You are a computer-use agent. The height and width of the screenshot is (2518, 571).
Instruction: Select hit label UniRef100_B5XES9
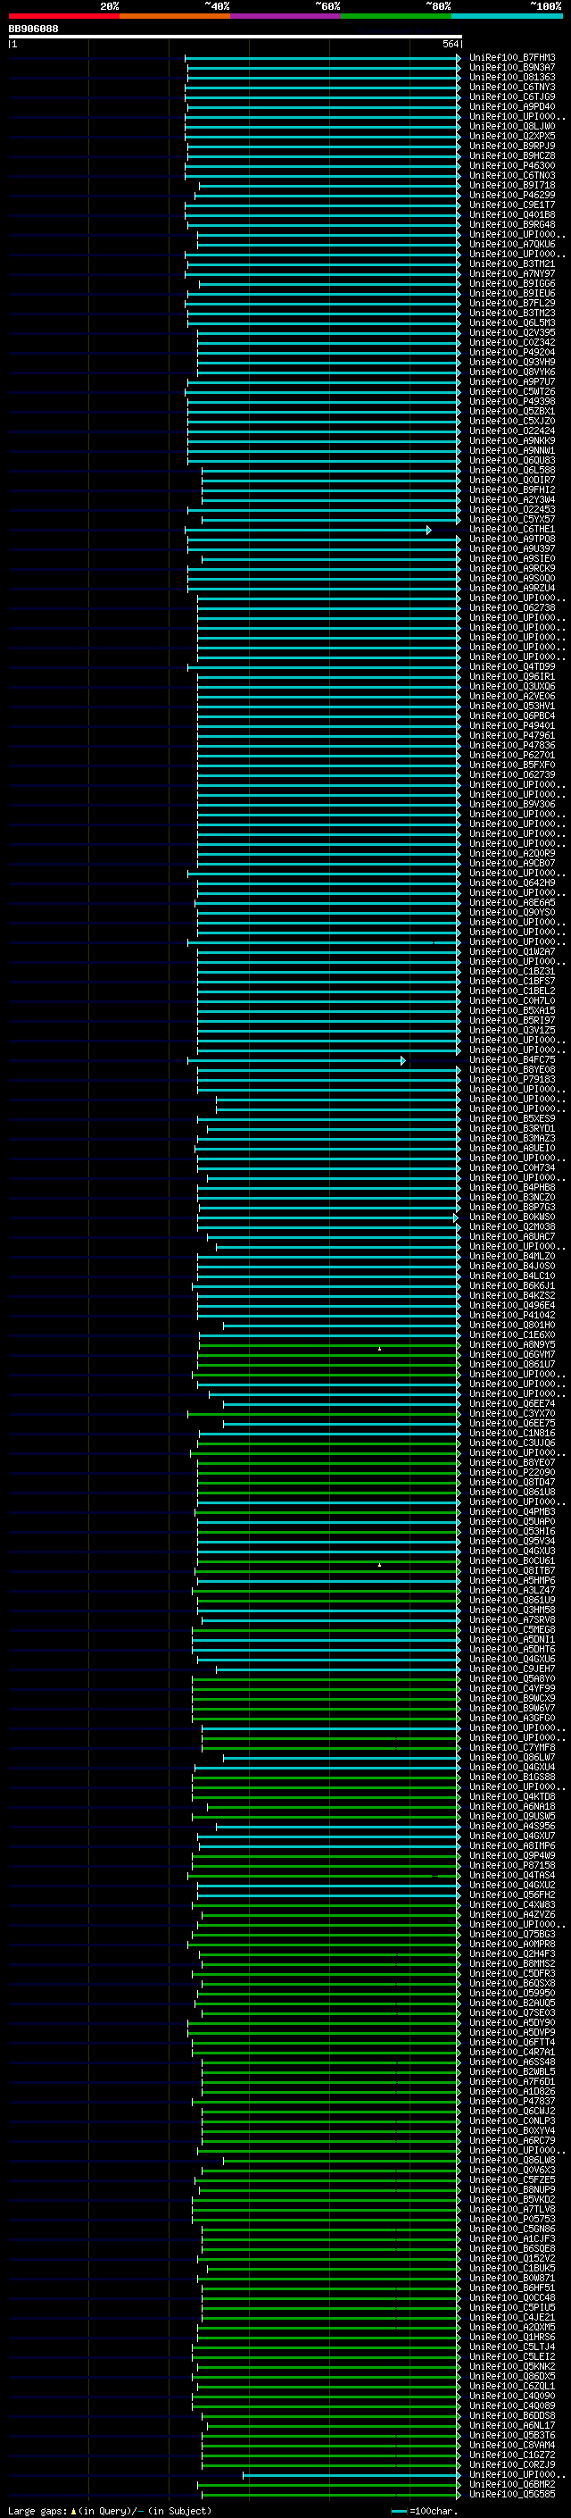pyautogui.click(x=511, y=1119)
